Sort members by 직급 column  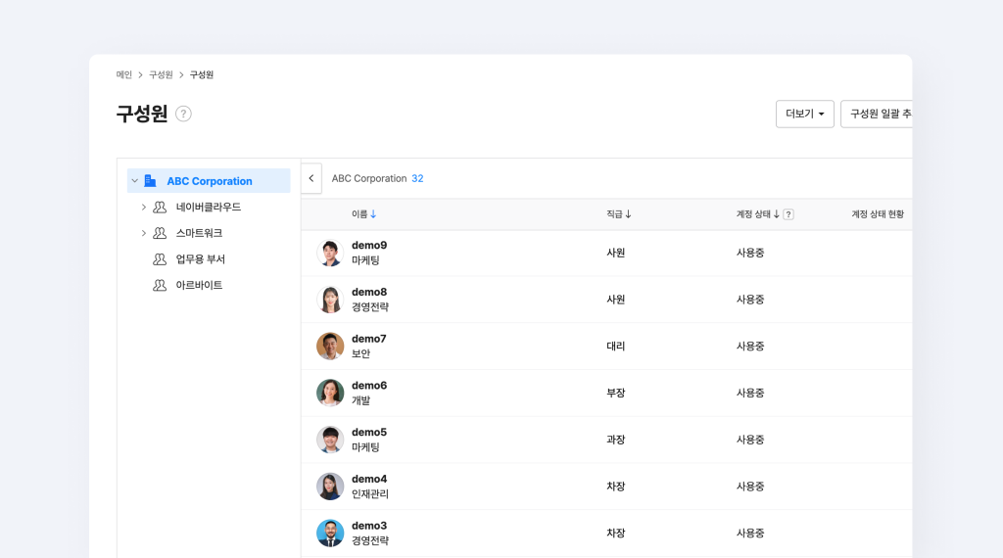click(618, 214)
